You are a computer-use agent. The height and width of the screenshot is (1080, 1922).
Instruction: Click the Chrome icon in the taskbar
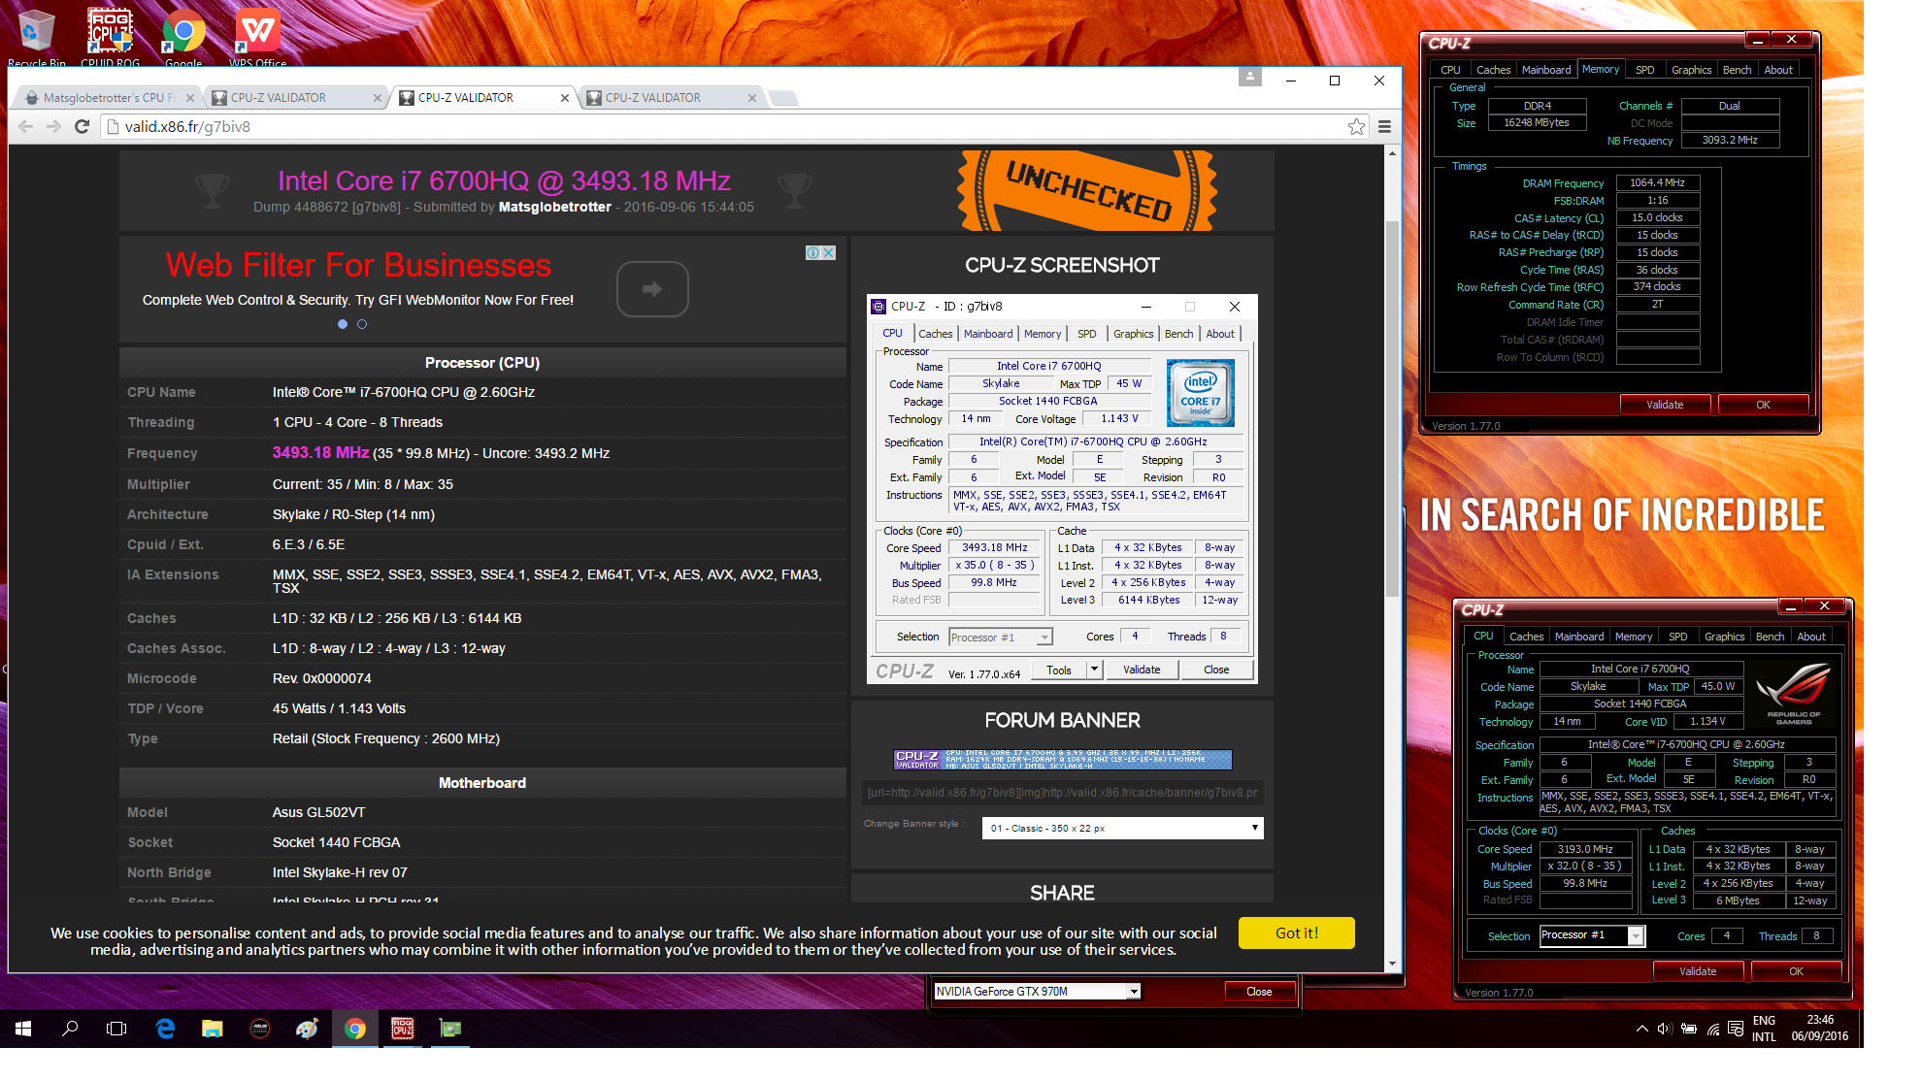click(355, 1029)
